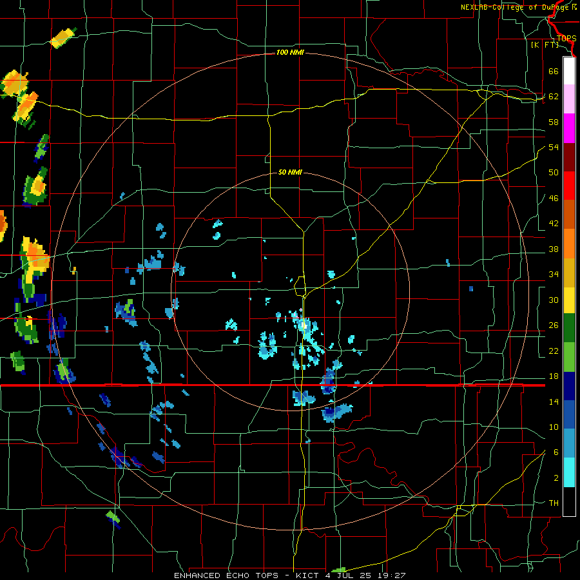Click the 62 value on the color scale
The height and width of the screenshot is (580, 580).
point(554,97)
